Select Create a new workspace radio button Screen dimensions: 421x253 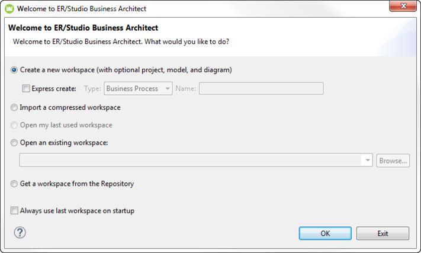point(14,70)
